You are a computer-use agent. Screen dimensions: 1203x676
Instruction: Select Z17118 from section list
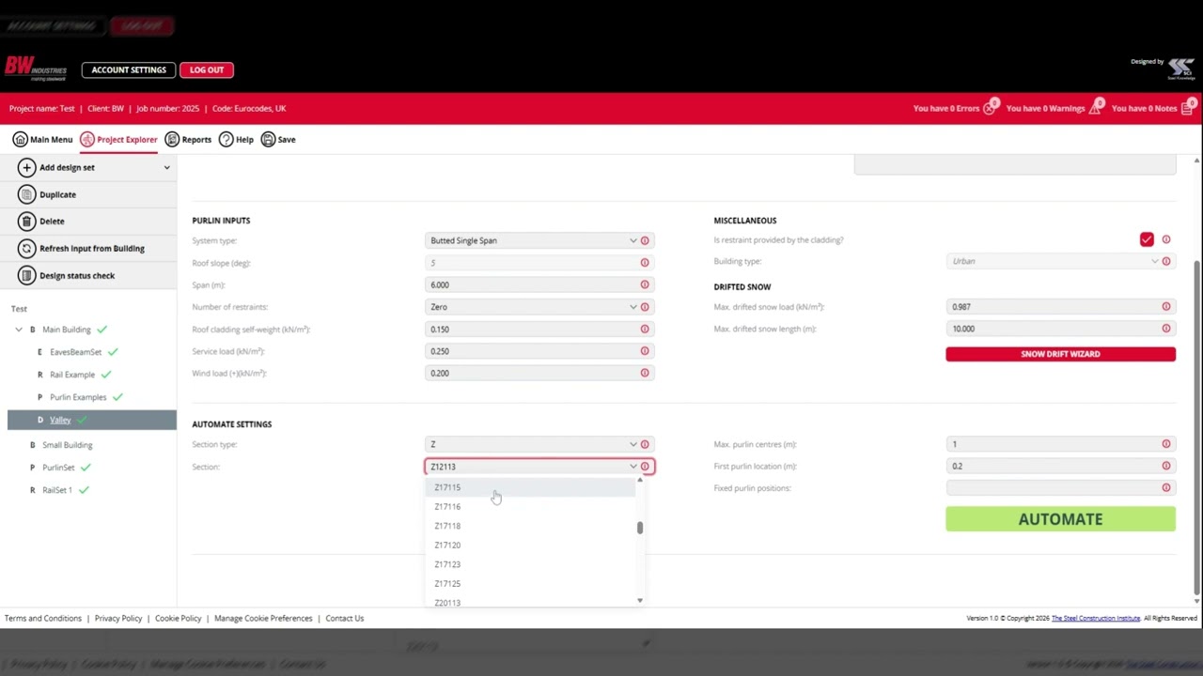532,526
